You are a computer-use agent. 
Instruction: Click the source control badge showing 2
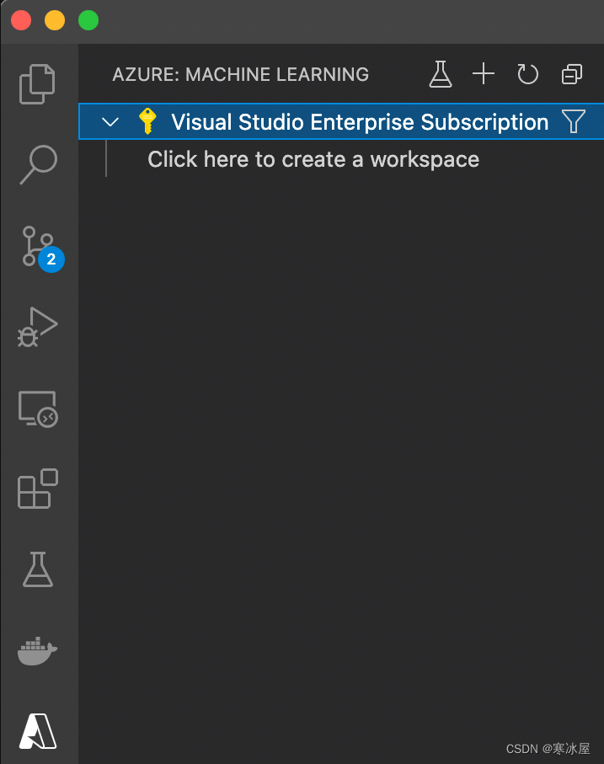tap(50, 259)
